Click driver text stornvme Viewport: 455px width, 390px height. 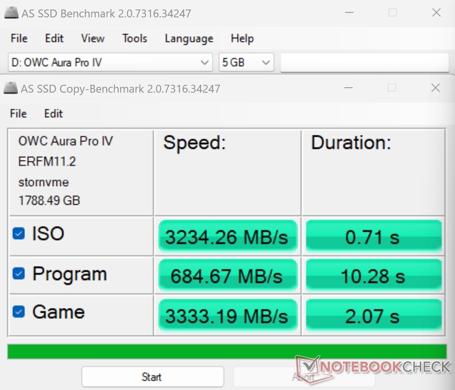(x=43, y=182)
